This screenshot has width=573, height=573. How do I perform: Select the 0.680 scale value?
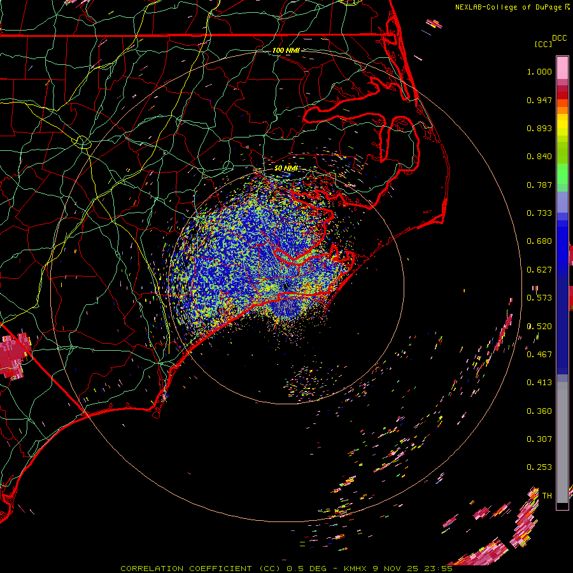click(539, 241)
